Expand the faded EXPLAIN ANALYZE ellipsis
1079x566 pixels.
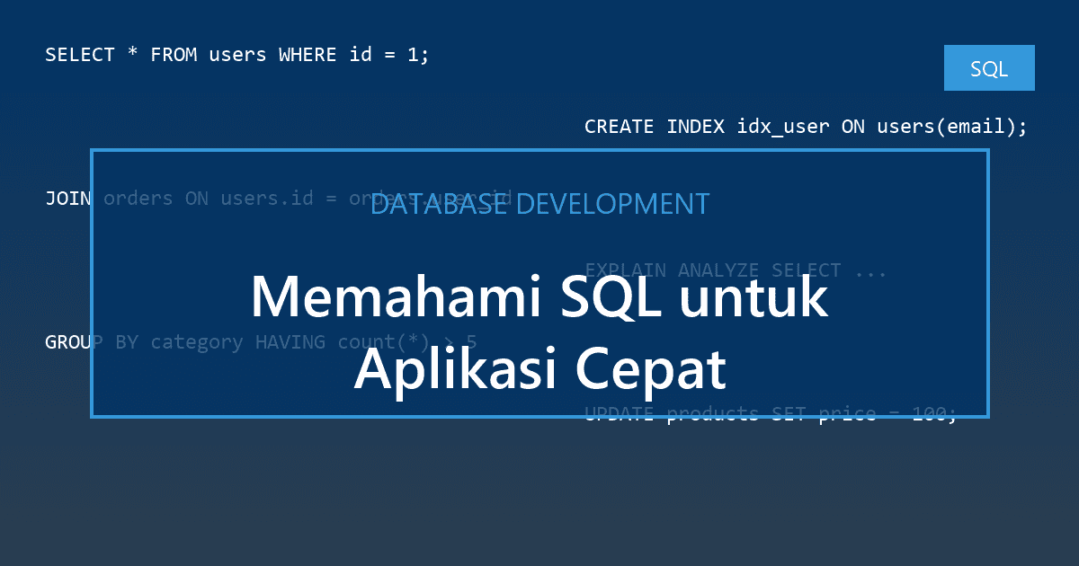click(x=872, y=270)
